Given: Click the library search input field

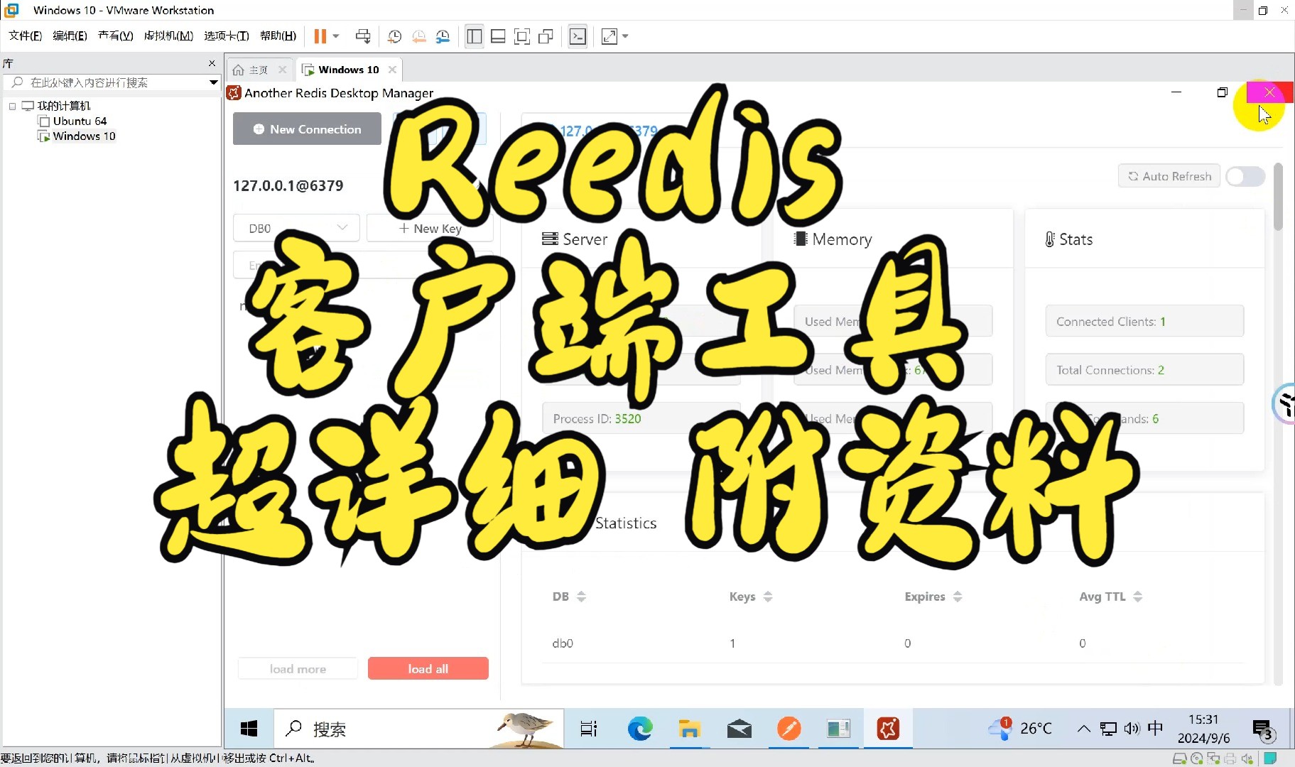Looking at the screenshot, I should pyautogui.click(x=114, y=82).
